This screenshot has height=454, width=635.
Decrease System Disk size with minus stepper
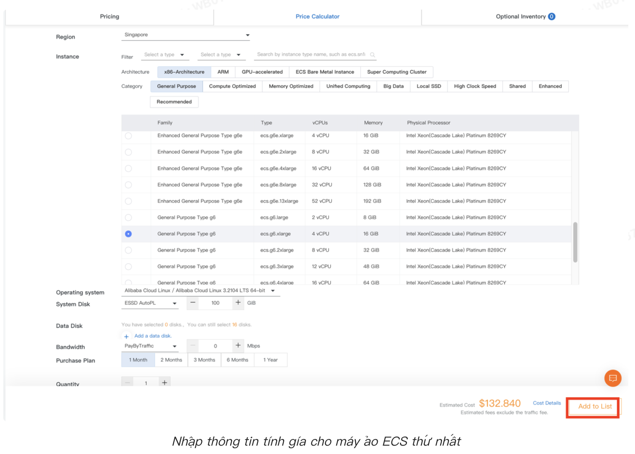(193, 303)
